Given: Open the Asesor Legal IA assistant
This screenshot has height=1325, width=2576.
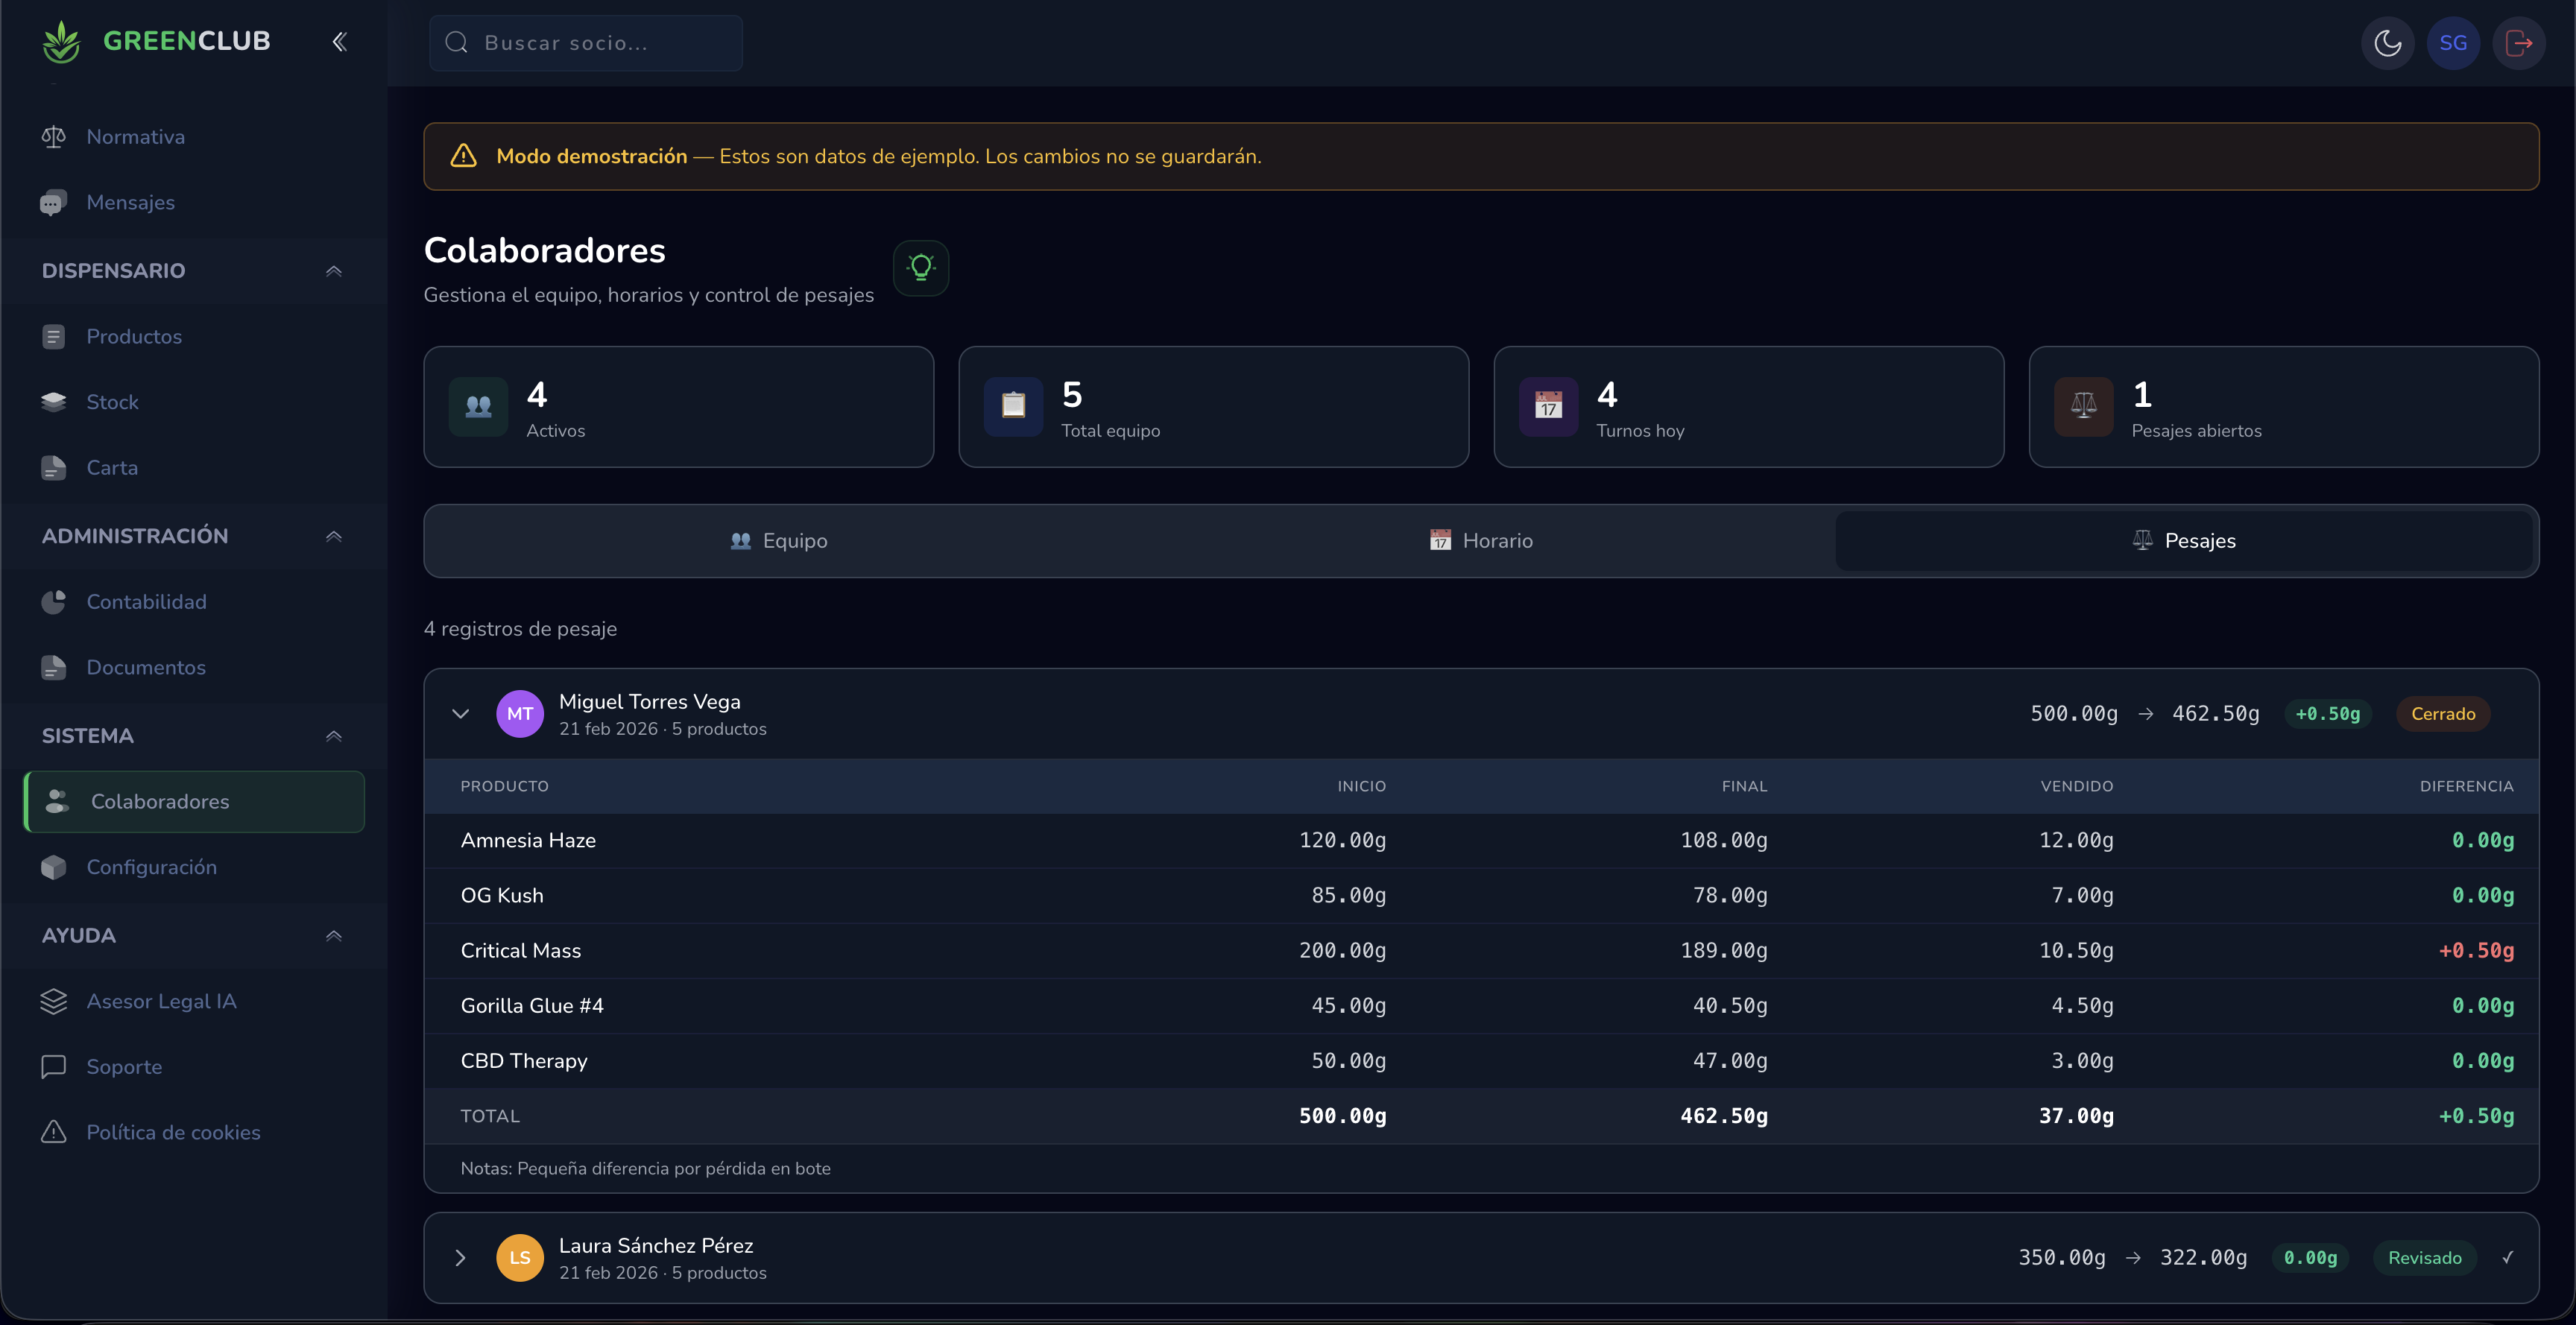Looking at the screenshot, I should pyautogui.click(x=161, y=1000).
